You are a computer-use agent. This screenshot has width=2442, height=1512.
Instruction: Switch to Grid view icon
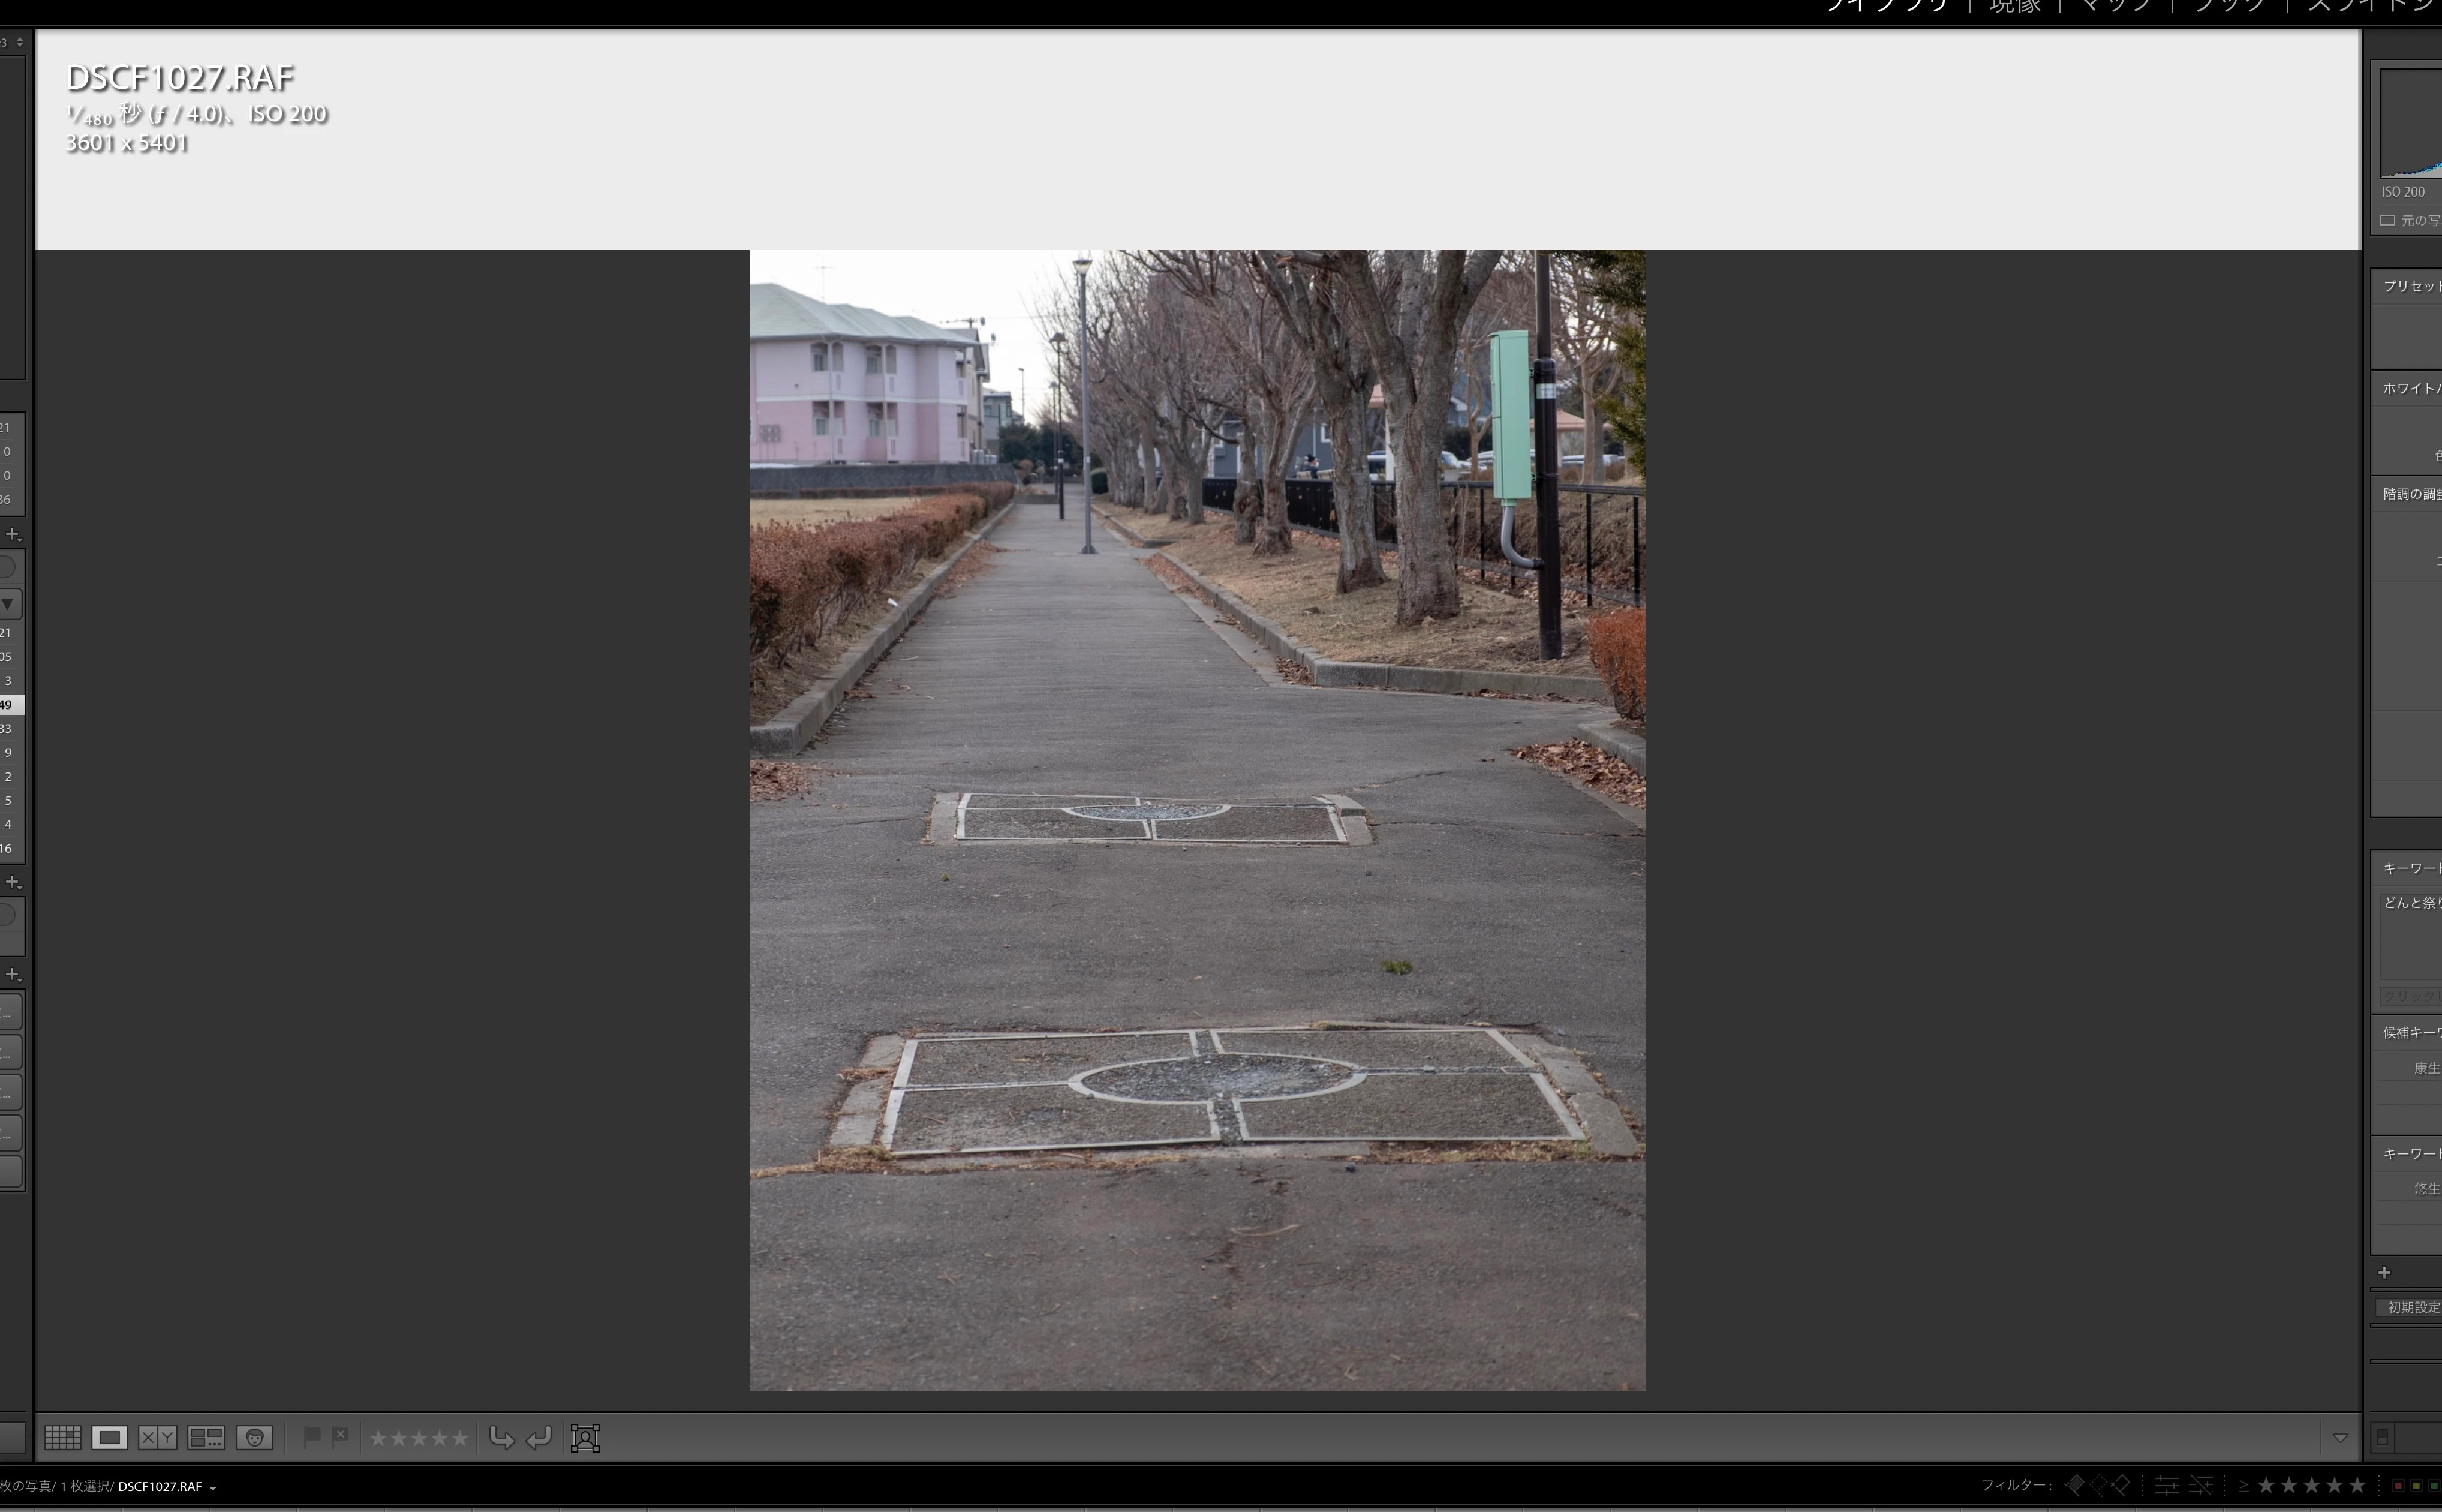tap(62, 1438)
